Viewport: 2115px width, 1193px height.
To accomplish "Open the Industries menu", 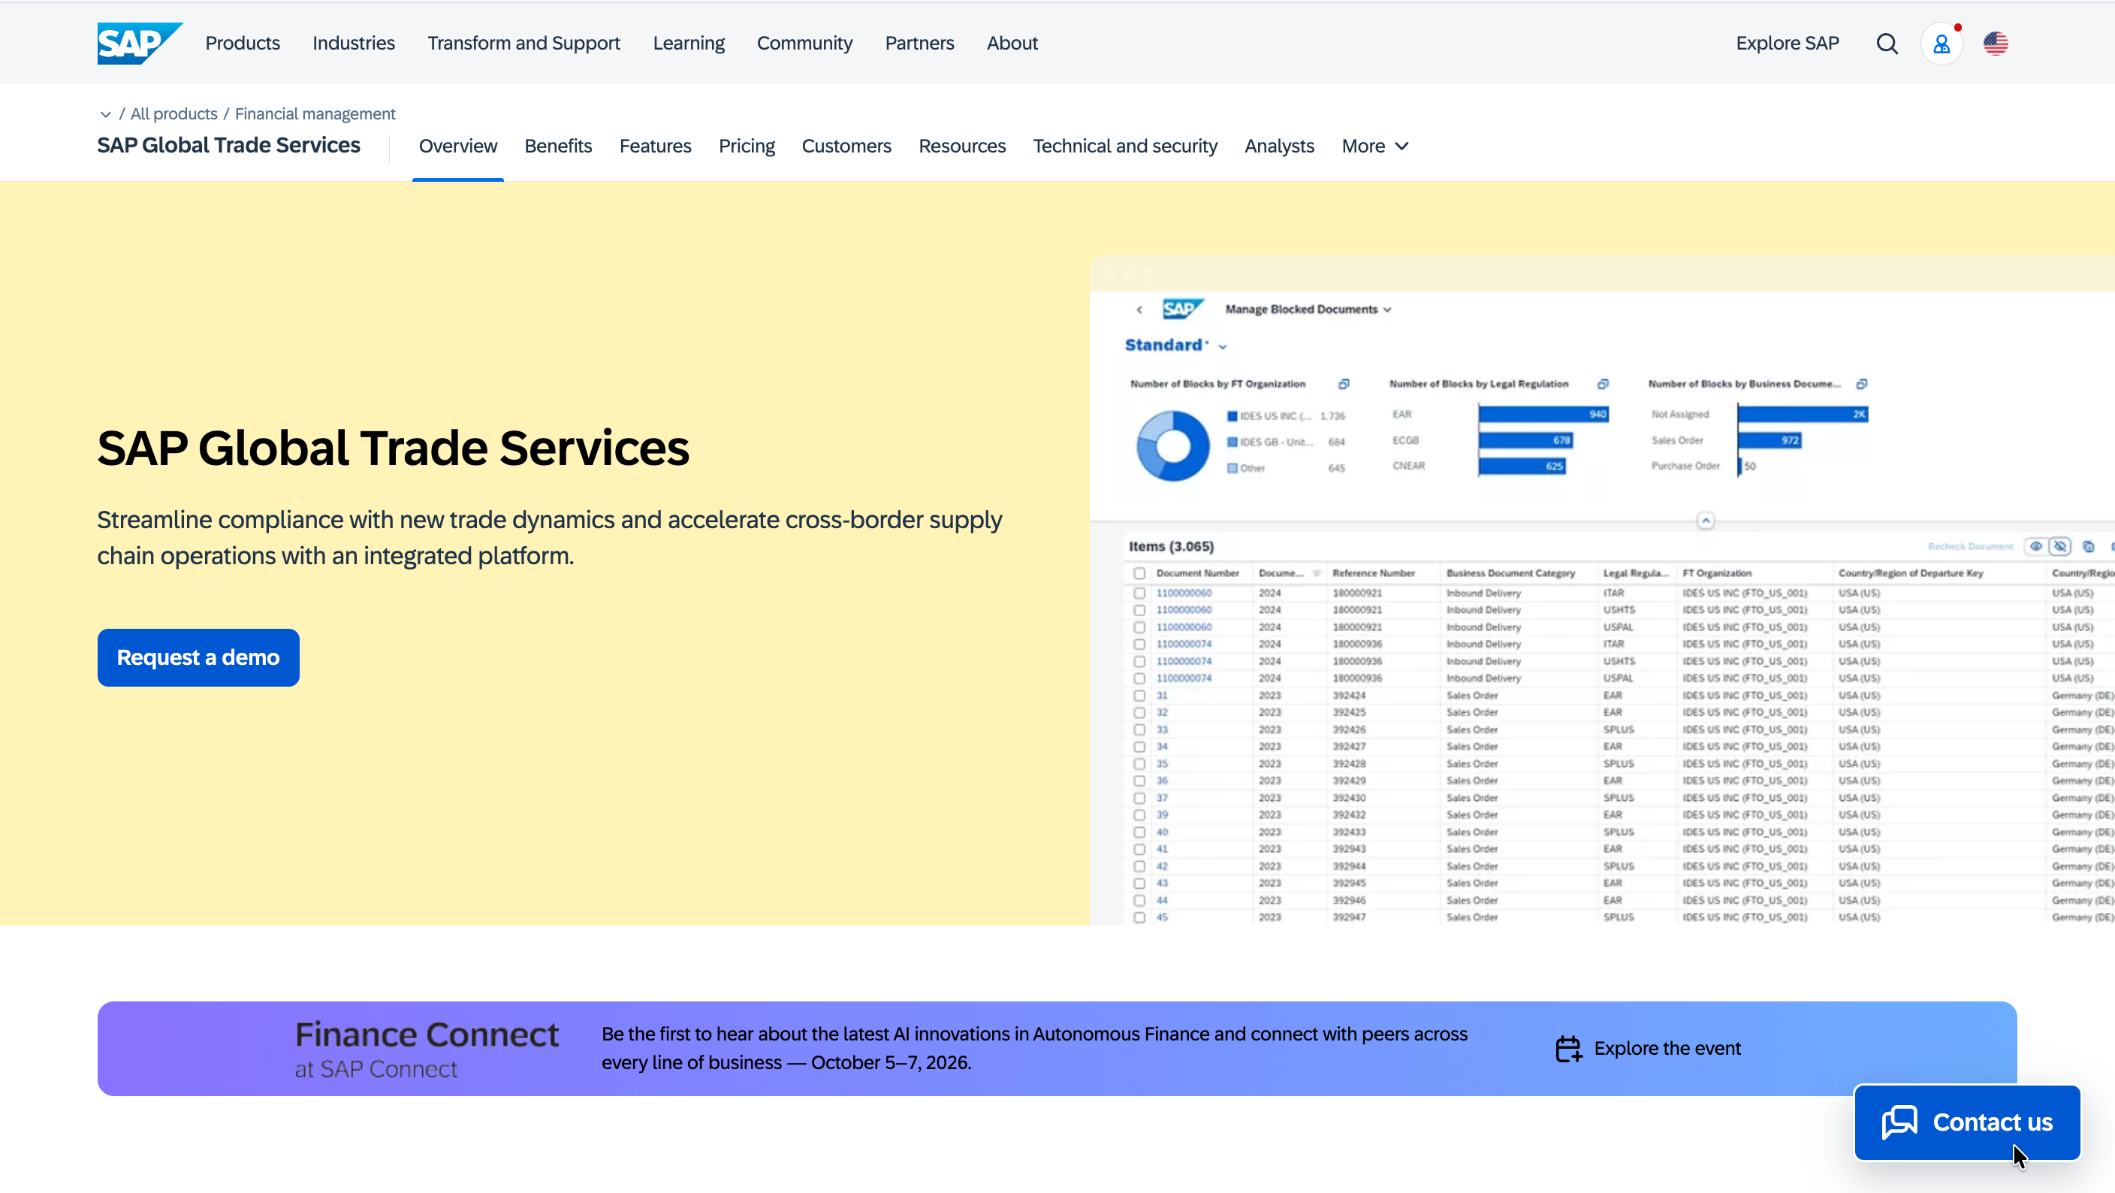I will click(353, 43).
